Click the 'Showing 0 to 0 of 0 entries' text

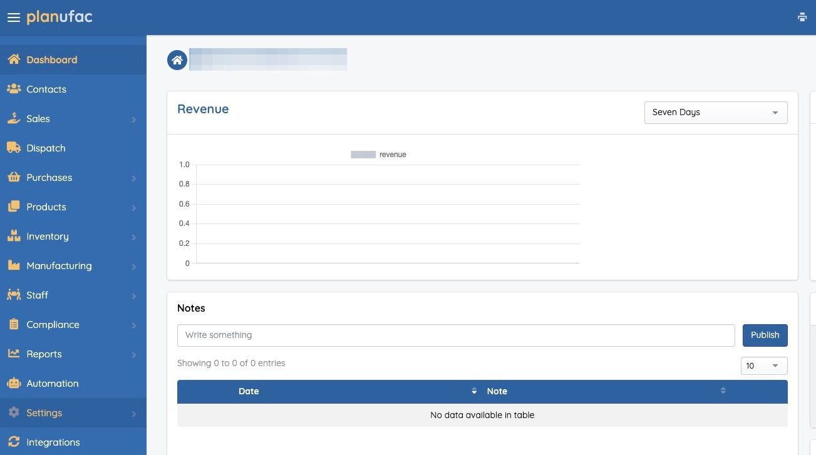[231, 363]
